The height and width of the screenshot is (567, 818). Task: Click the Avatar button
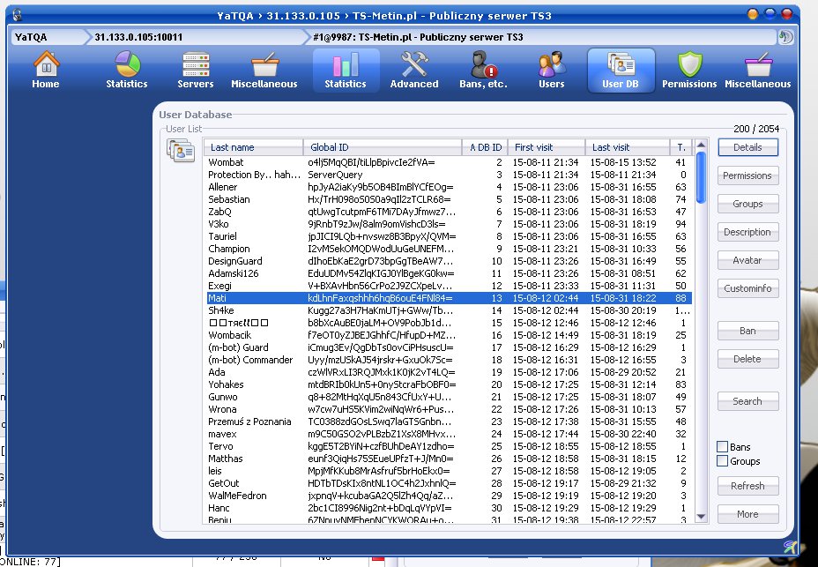(748, 260)
